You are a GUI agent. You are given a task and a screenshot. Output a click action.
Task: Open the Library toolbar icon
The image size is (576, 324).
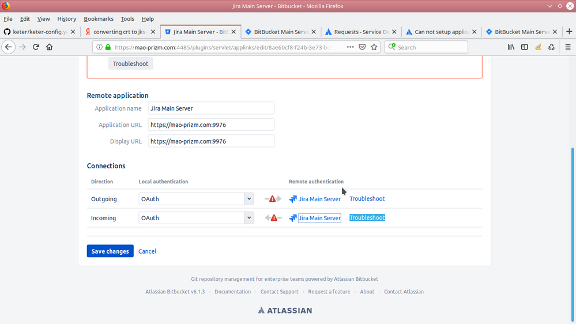pyautogui.click(x=511, y=47)
